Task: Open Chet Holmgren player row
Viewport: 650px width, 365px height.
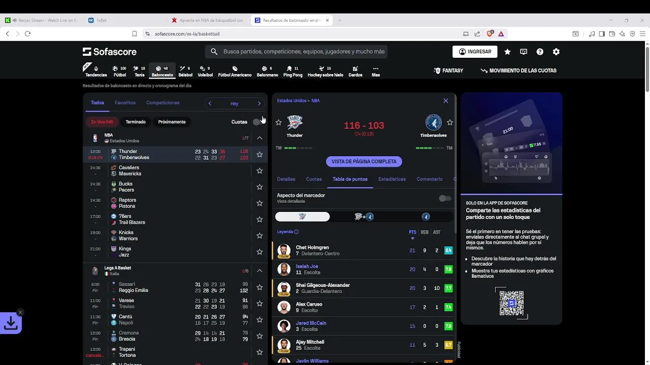Action: coord(364,250)
